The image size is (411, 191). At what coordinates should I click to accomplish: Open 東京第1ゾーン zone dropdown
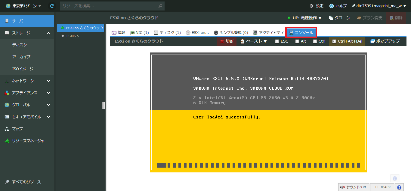[23, 6]
